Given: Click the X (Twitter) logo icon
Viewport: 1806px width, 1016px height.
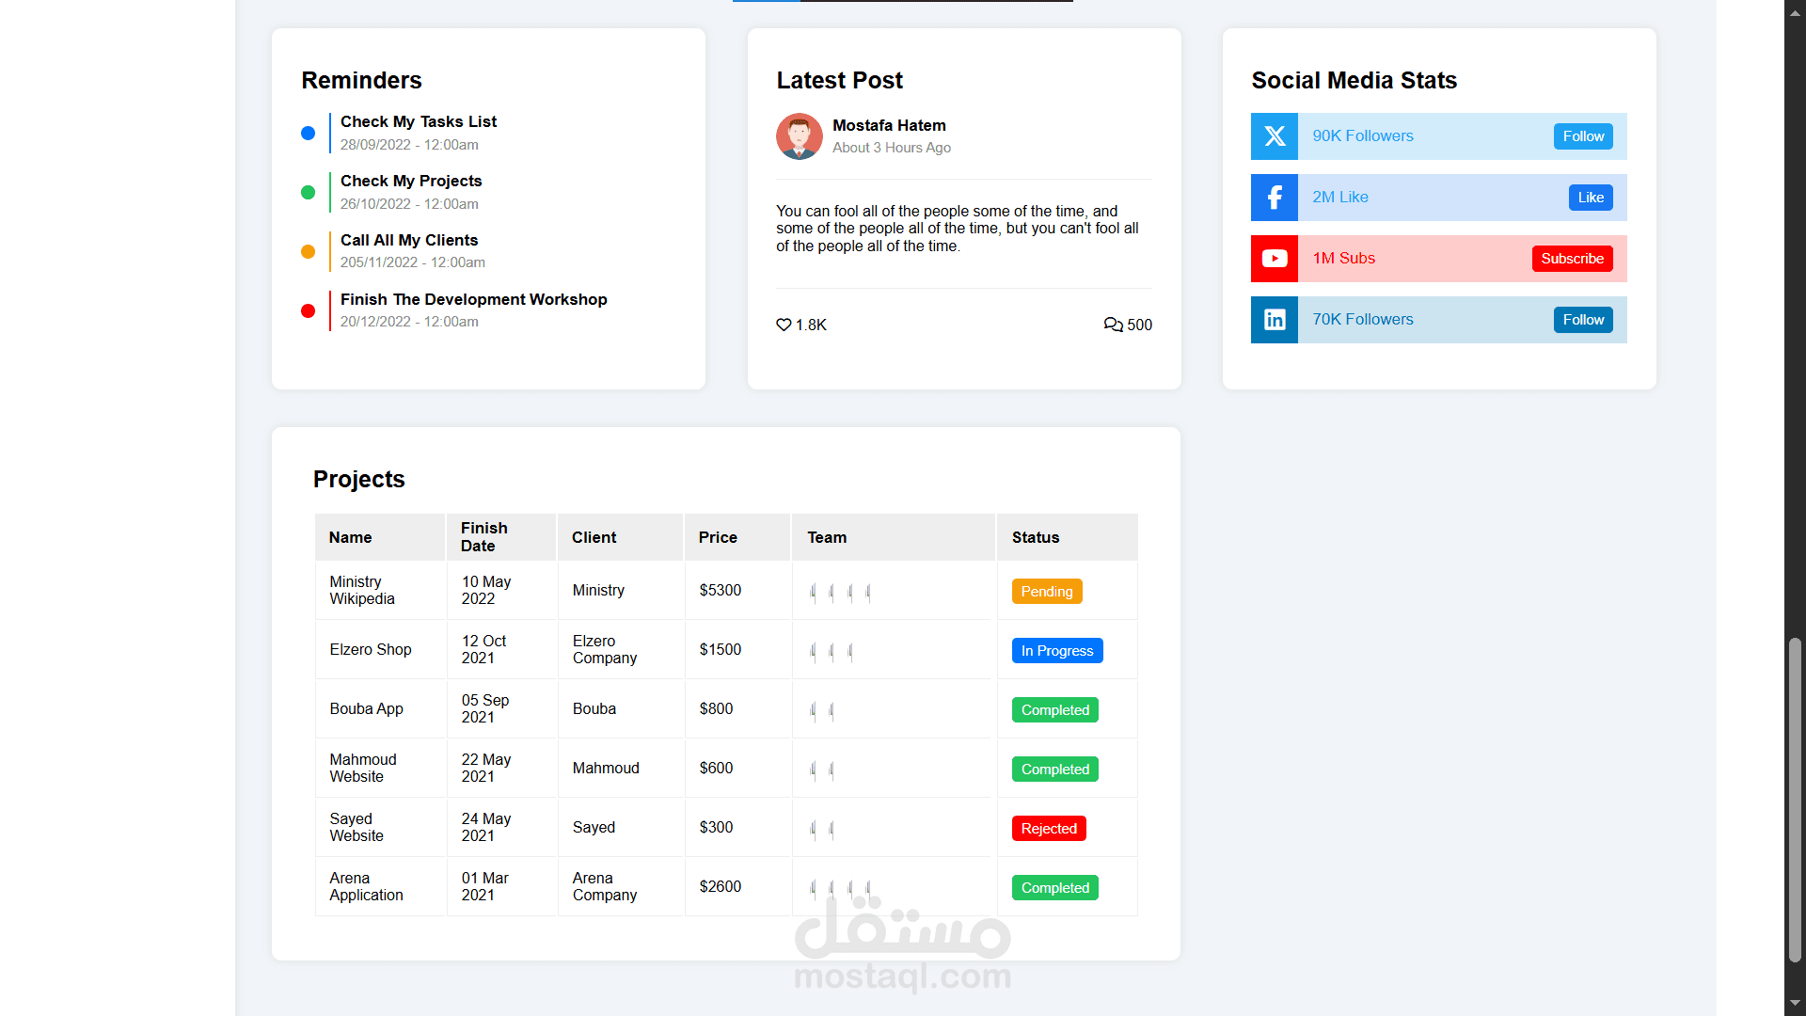Looking at the screenshot, I should (x=1275, y=136).
